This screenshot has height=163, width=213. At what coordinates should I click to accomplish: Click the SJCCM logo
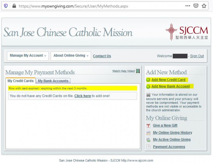click(186, 32)
